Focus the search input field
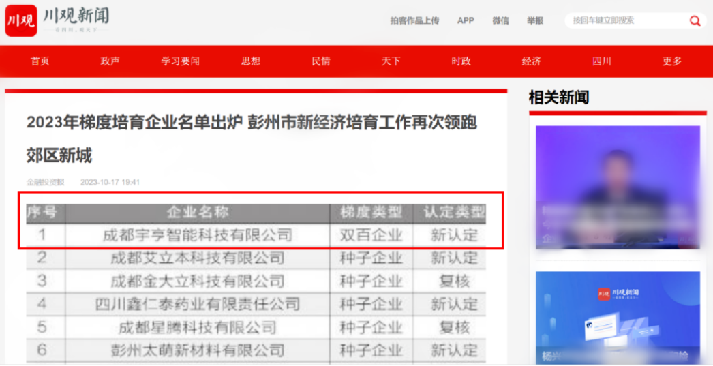This screenshot has height=366, width=713. click(x=624, y=21)
